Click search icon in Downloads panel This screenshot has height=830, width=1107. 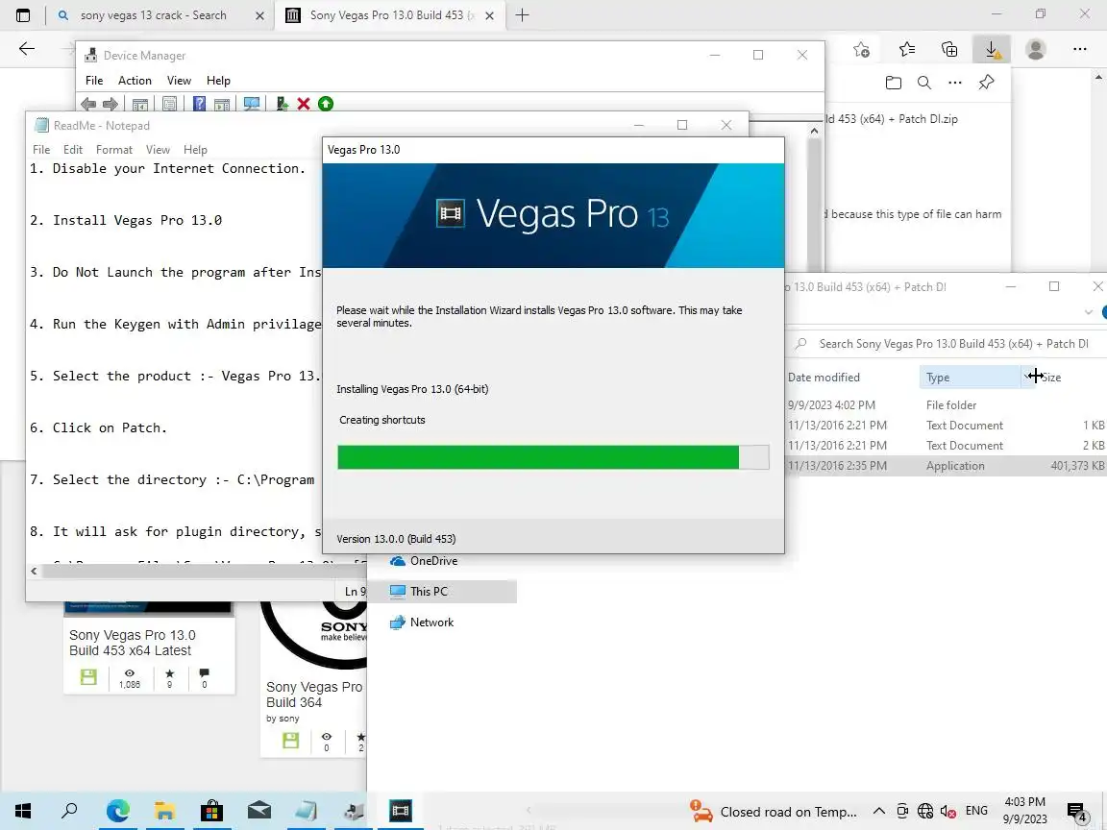(x=924, y=83)
